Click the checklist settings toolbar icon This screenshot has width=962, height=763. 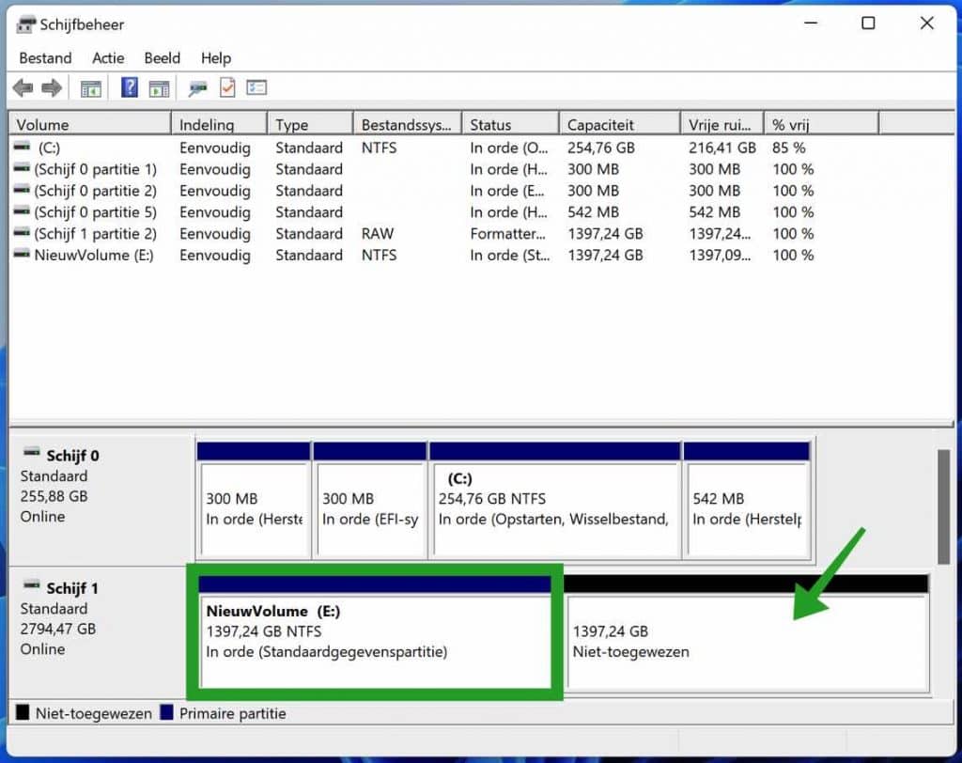(x=256, y=88)
